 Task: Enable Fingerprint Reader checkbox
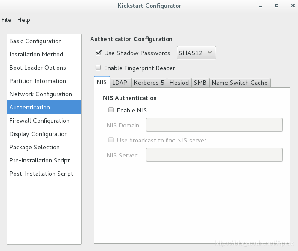pos(98,68)
